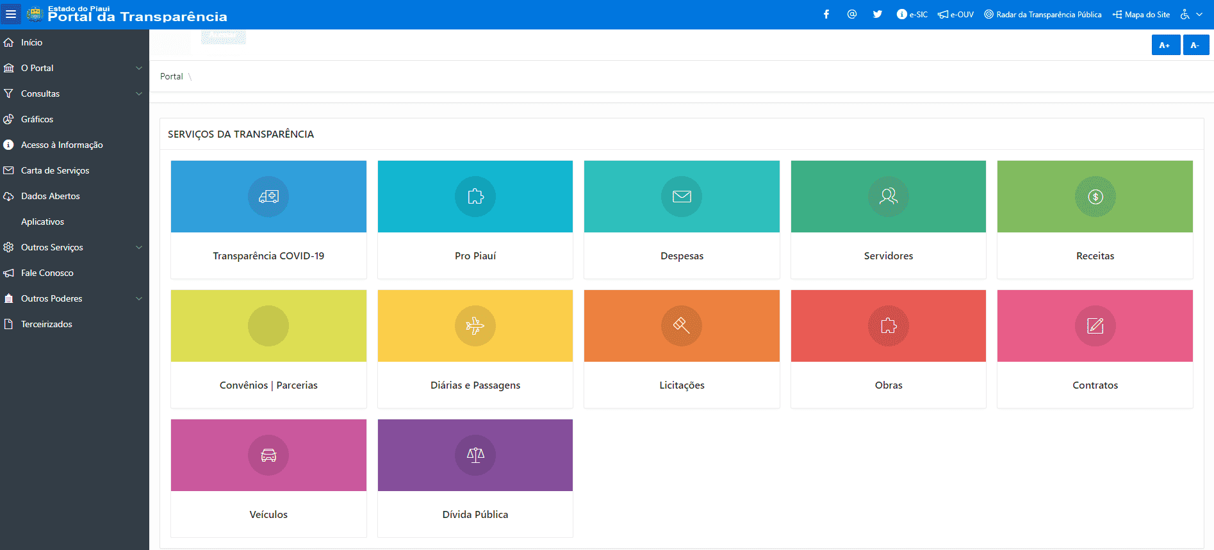Open the e-OUV link in the header
The width and height of the screenshot is (1214, 550).
pyautogui.click(x=956, y=14)
